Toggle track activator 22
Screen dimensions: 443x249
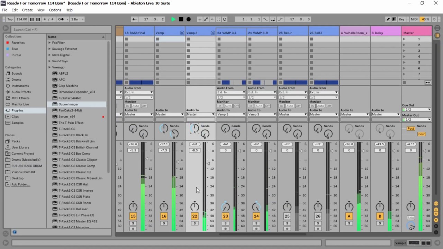(195, 216)
